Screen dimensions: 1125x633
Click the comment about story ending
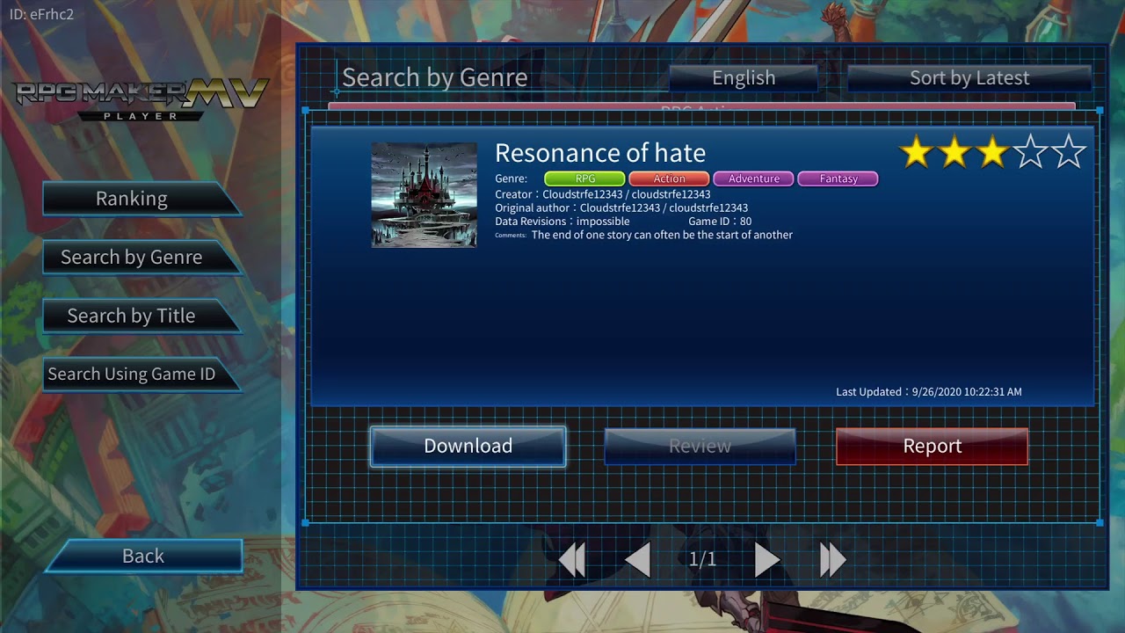point(662,235)
